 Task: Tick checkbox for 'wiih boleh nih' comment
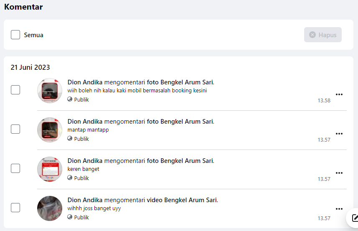pyautogui.click(x=15, y=90)
